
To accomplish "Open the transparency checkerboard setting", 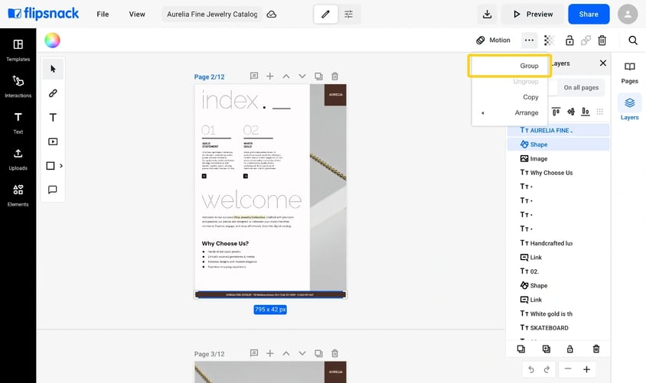I will [x=549, y=40].
